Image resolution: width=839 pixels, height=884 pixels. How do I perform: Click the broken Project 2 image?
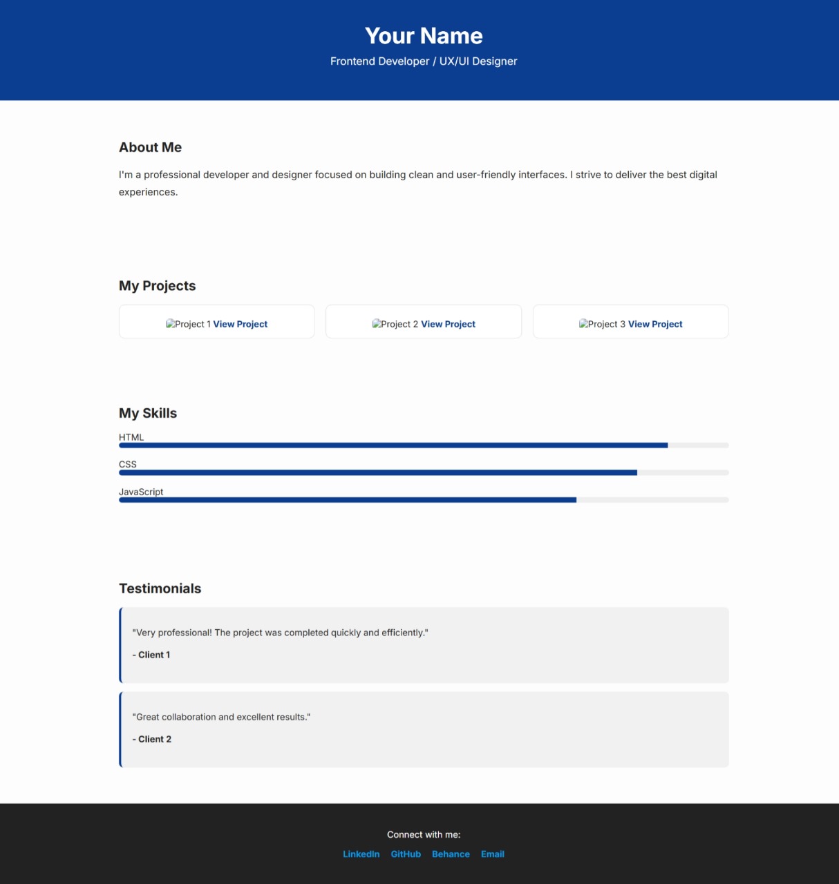pyautogui.click(x=395, y=324)
